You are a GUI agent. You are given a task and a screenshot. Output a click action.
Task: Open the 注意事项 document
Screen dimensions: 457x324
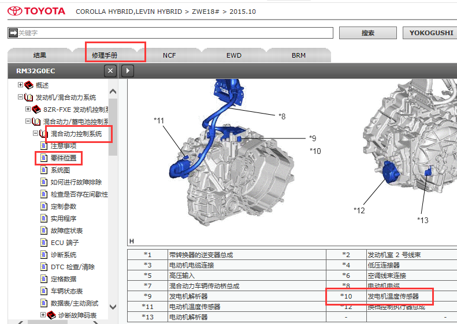(64, 146)
